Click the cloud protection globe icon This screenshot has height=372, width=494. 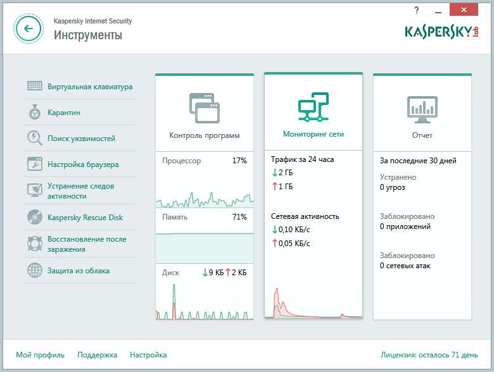[35, 270]
